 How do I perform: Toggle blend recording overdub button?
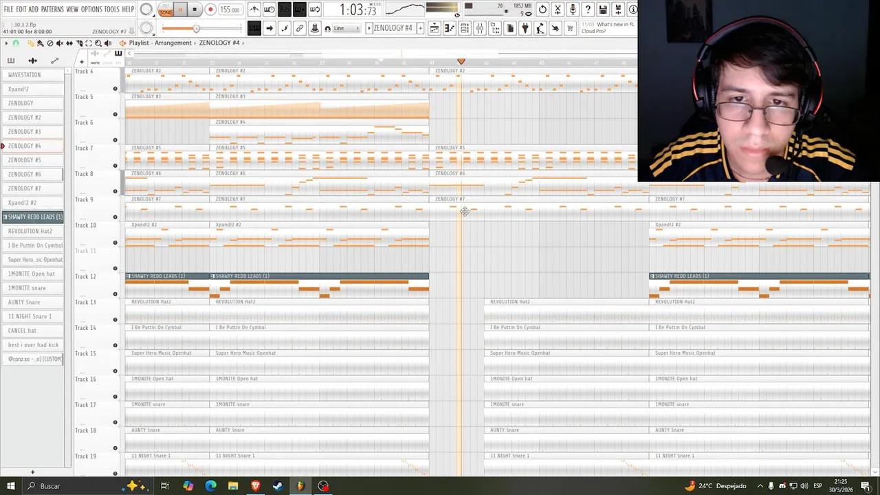point(300,9)
